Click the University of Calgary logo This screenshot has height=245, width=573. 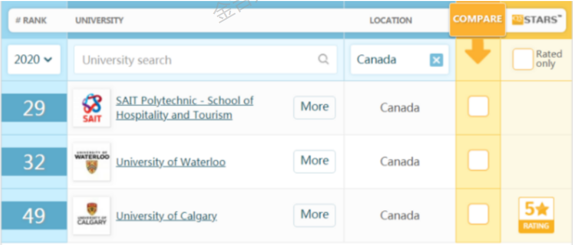(92, 216)
